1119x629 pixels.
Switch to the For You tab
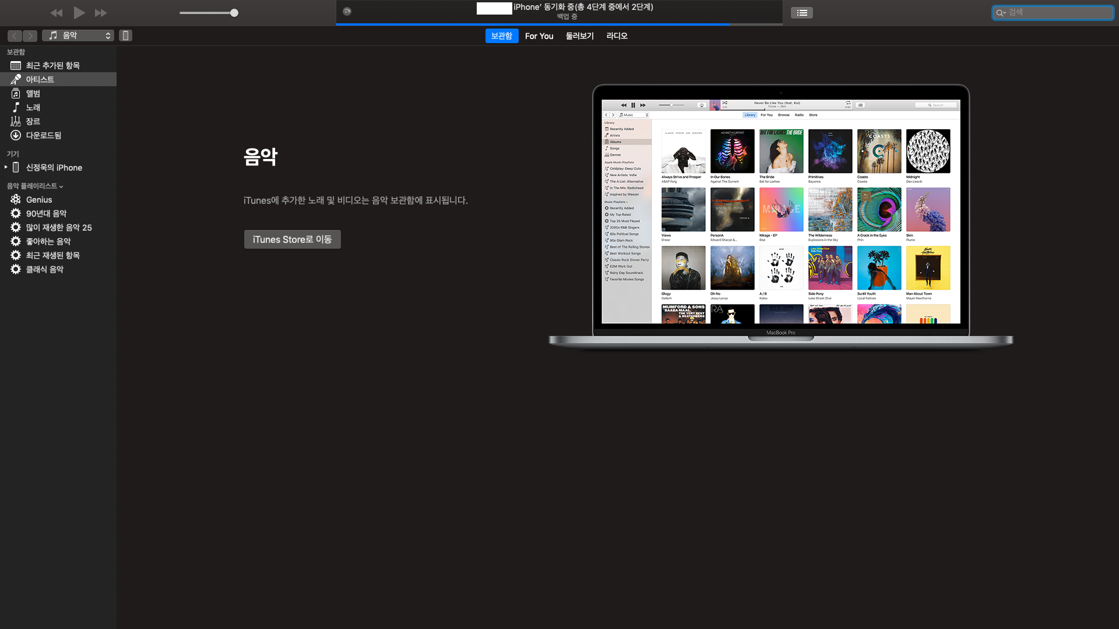[x=539, y=36]
